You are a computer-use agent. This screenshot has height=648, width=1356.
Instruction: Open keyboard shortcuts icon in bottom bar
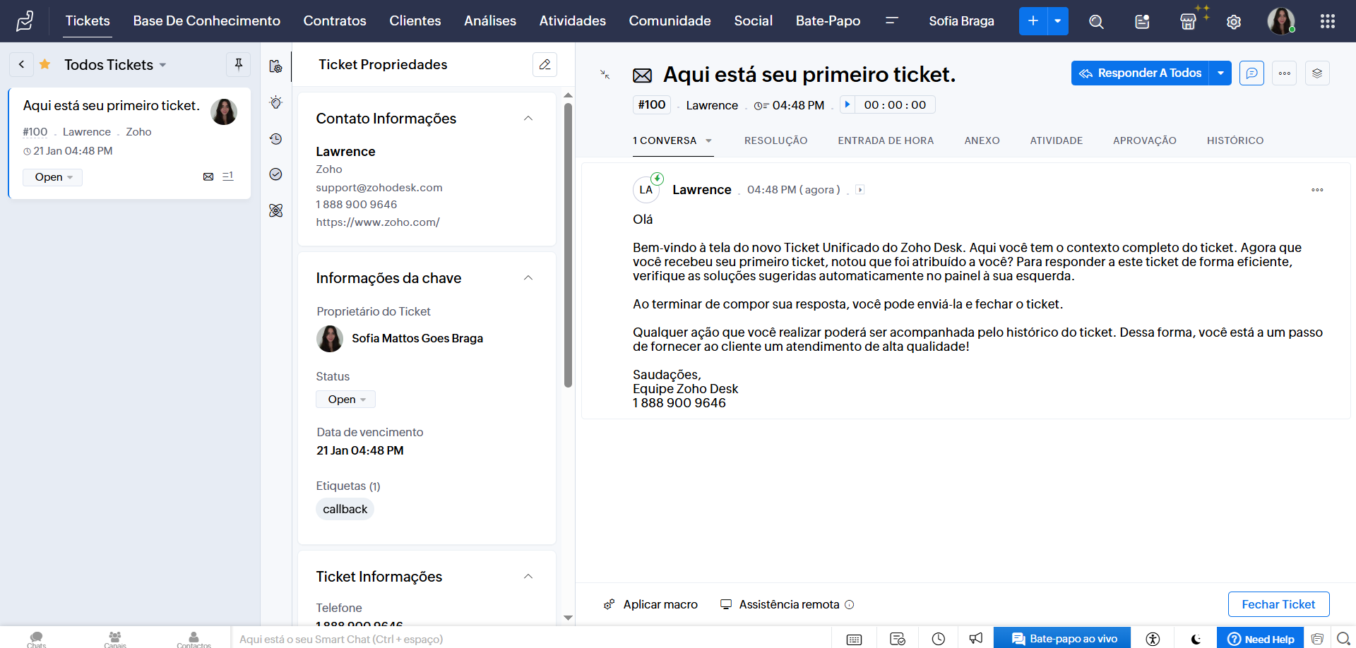tap(853, 638)
